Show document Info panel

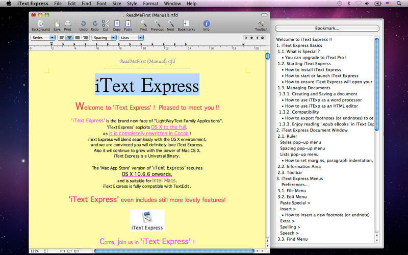click(207, 25)
